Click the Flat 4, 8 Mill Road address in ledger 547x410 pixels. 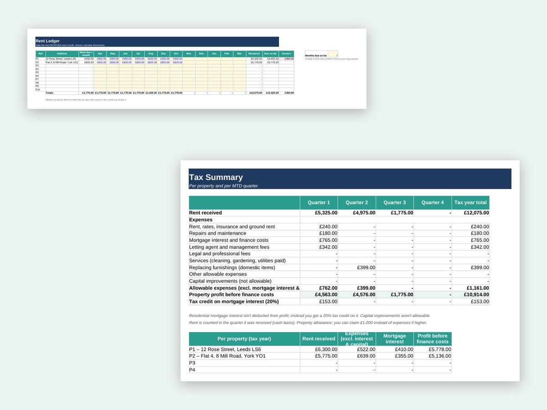point(62,62)
